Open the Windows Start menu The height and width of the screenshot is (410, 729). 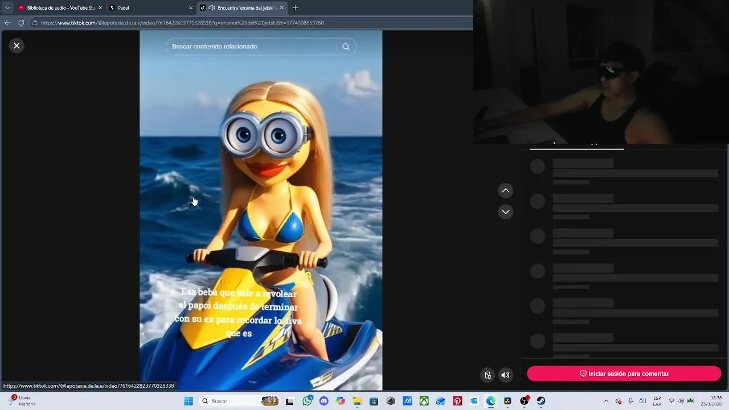click(x=189, y=401)
